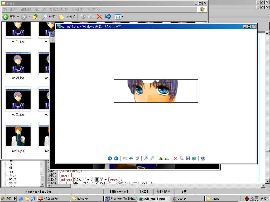The height and width of the screenshot is (202, 270).
Task: Switch to ccclip in taskbar
Action: click(x=187, y=199)
